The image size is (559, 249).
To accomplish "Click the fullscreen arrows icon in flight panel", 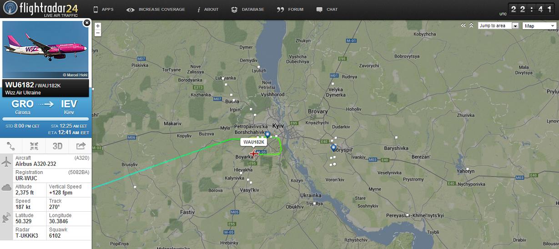I will (35, 146).
